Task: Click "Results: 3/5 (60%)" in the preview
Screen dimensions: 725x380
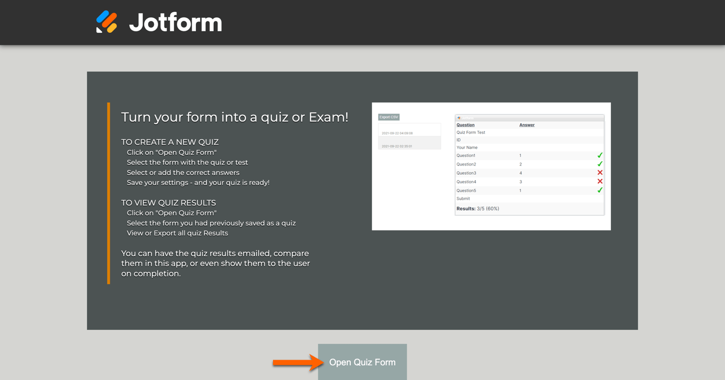Action: pyautogui.click(x=478, y=208)
